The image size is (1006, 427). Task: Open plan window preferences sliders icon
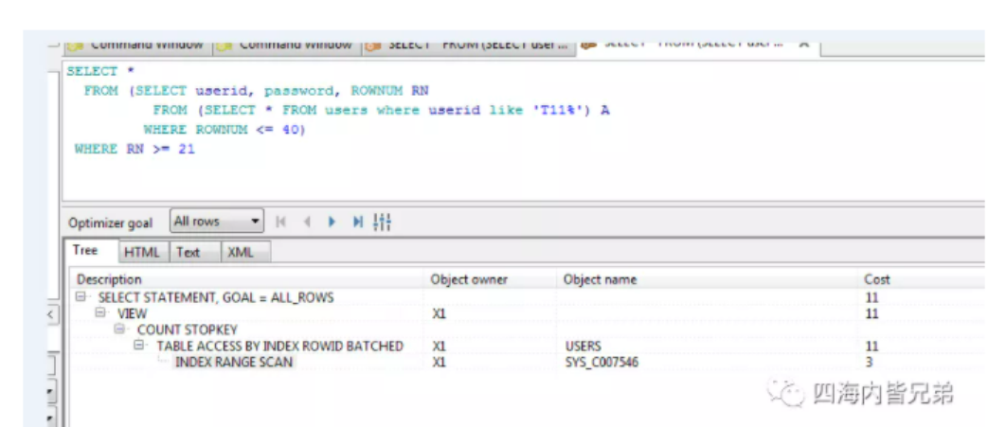[x=383, y=222]
